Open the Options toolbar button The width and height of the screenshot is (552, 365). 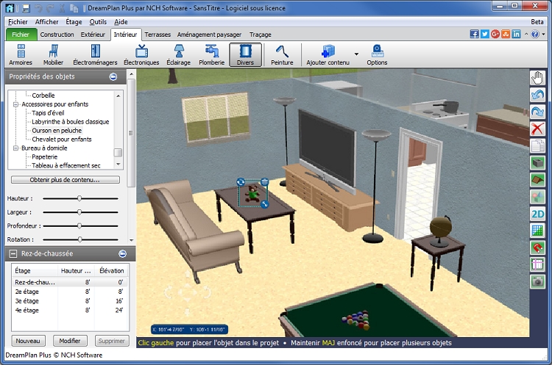tap(377, 55)
